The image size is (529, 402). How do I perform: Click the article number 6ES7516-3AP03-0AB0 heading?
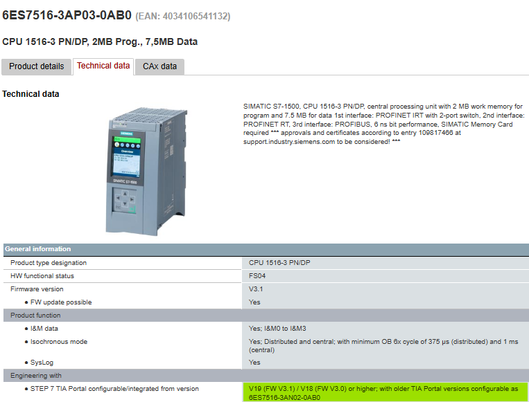(67, 15)
